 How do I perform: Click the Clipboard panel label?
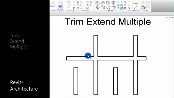[70, 11]
